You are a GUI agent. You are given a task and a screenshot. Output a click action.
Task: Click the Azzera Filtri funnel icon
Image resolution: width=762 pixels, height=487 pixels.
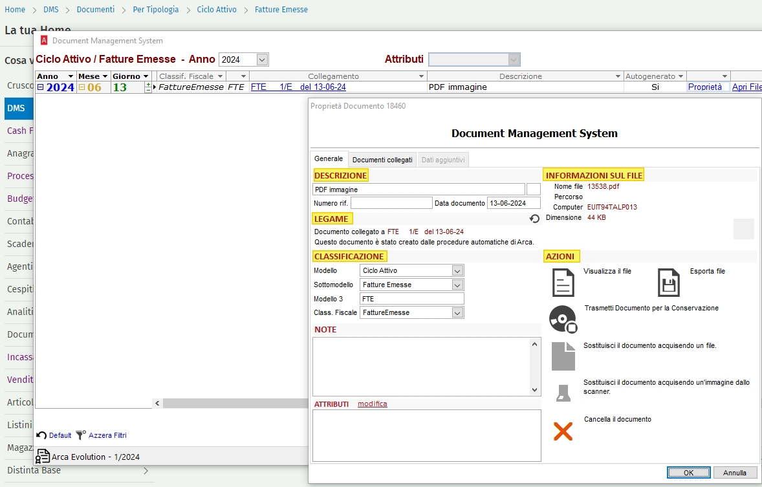(x=81, y=435)
